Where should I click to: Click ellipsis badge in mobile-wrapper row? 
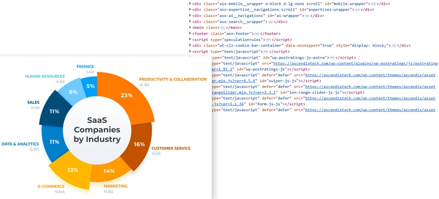point(373,4)
